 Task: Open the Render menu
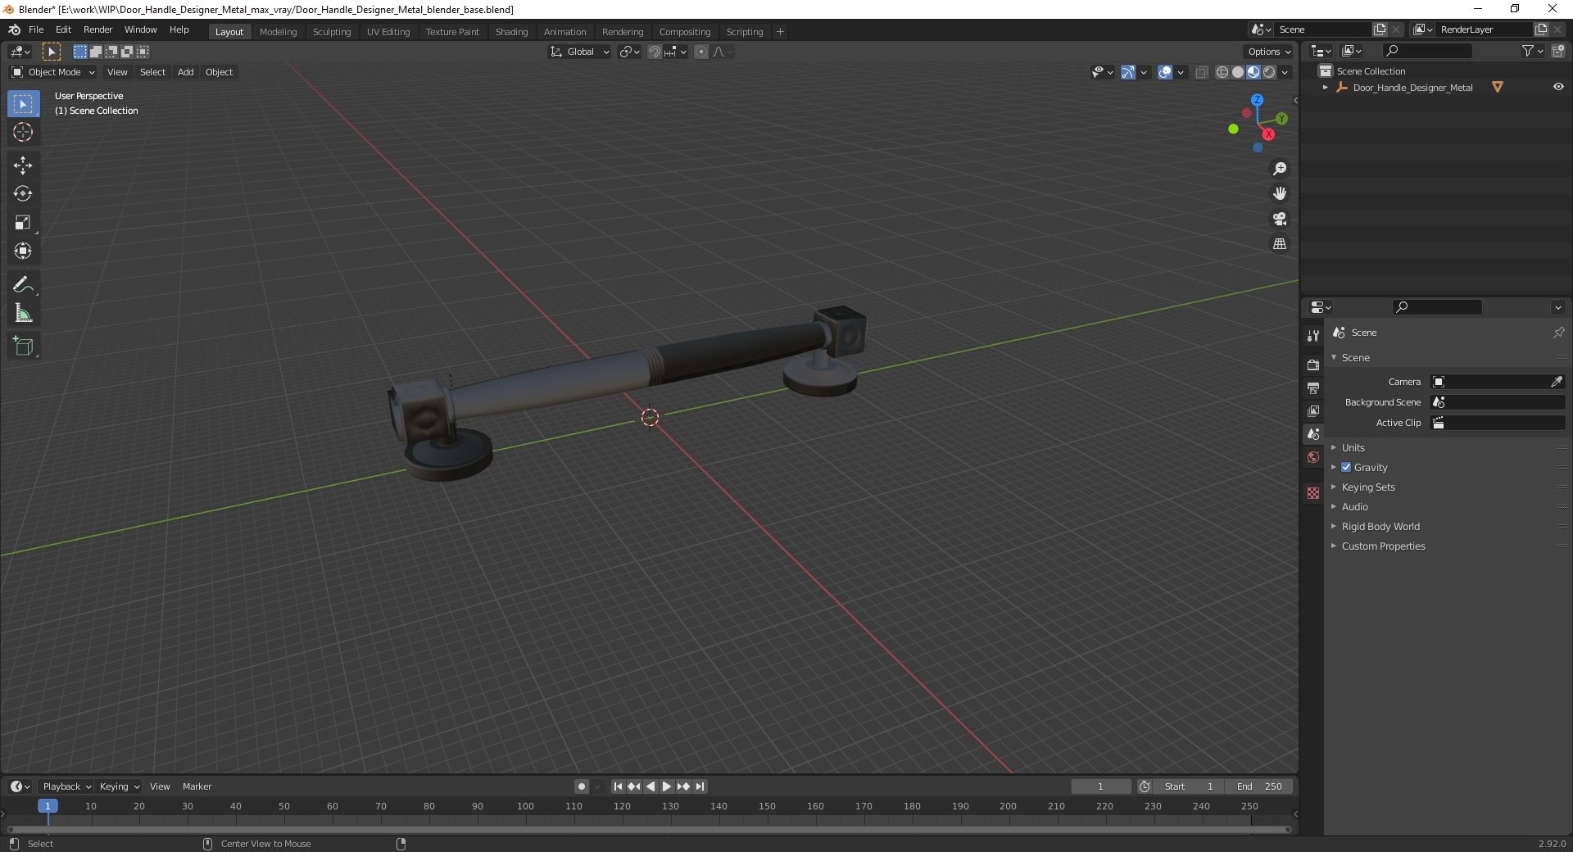(x=97, y=29)
